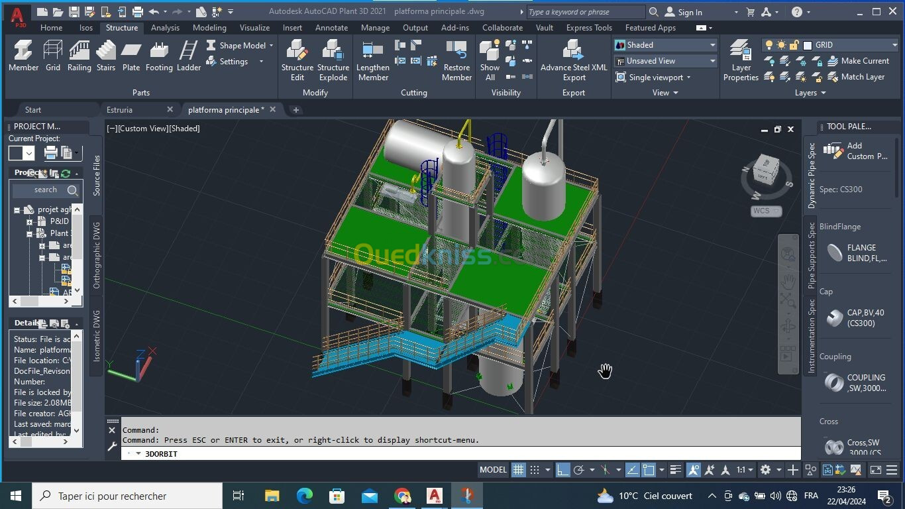Viewport: 905px width, 509px height.
Task: Select CAP,BV,40 (CS300) palette item
Action: coord(855,318)
